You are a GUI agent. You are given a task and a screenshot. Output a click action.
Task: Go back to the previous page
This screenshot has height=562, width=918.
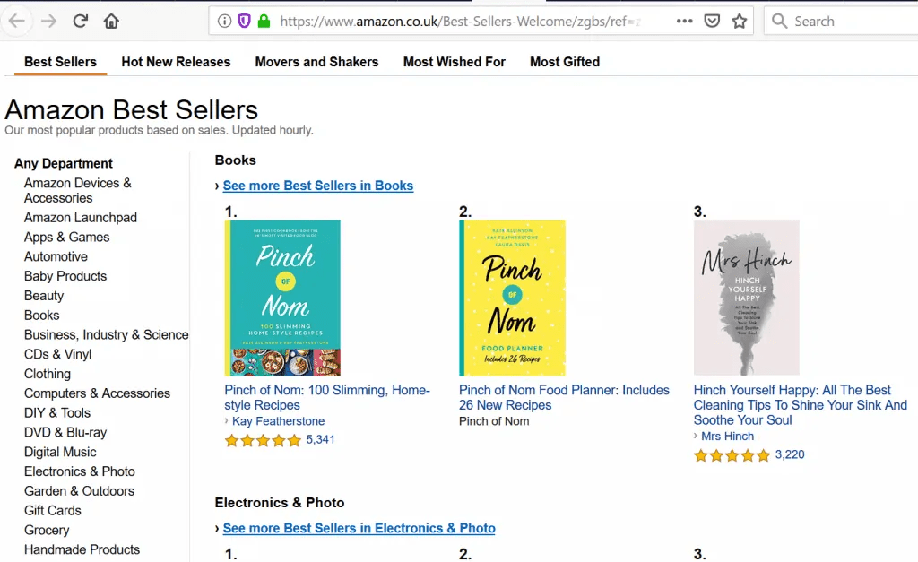18,20
